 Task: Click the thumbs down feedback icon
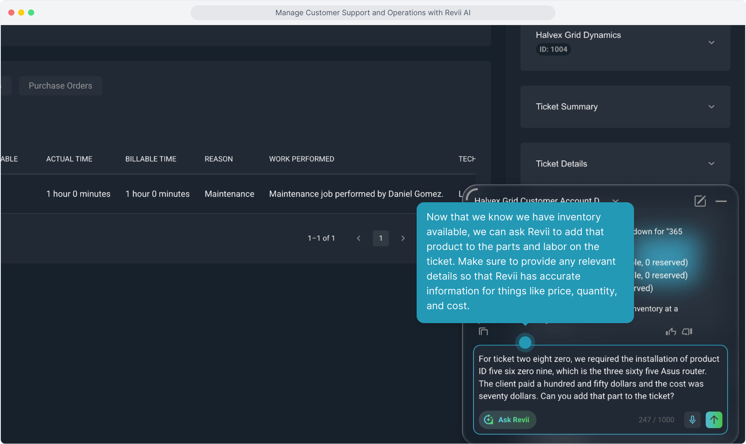pos(687,332)
